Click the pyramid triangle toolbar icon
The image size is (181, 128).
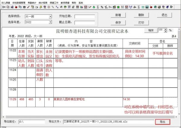(x=135, y=7)
